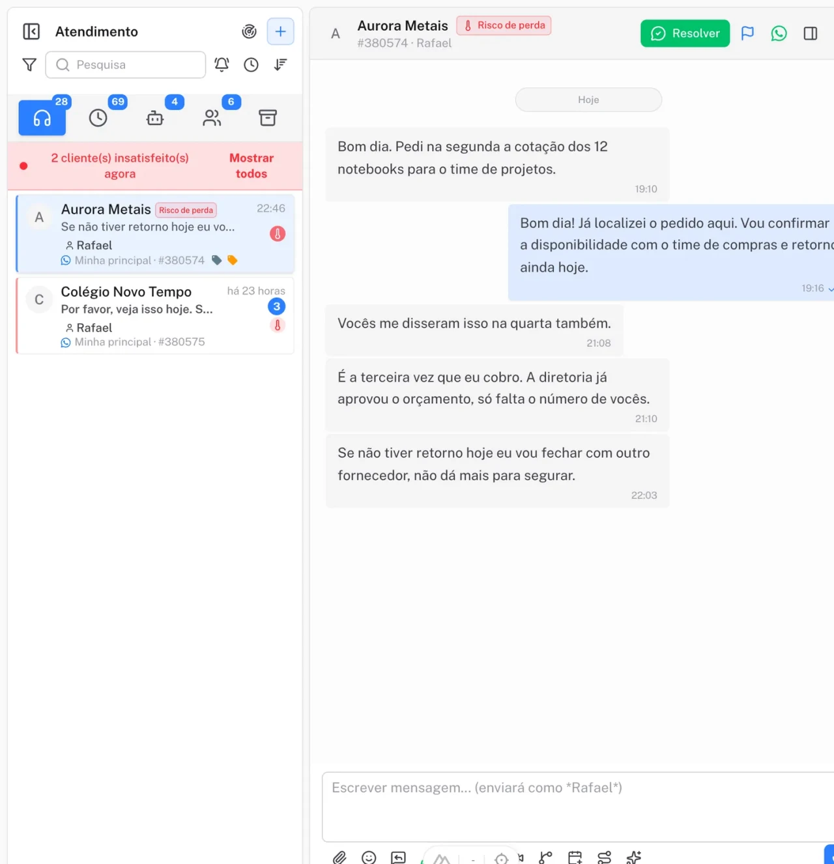Collapse the Atendimento sidebar panel
This screenshot has height=864, width=834.
tap(31, 31)
